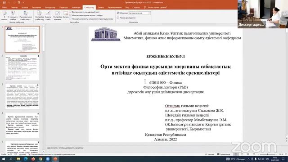This screenshot has width=288, height=162.
Task: Click Скрыть слайд hide slide icon
Action: click(48, 16)
